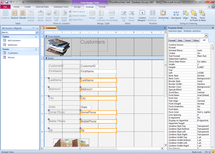
Task: Choose Select Layout in the ribbon
Action: click(77, 12)
